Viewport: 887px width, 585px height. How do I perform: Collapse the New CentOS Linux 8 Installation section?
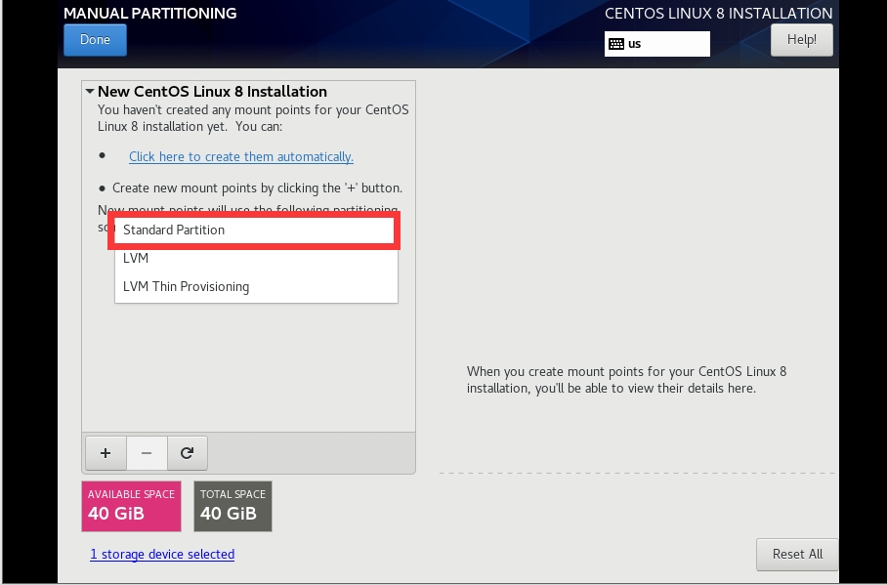(x=89, y=91)
